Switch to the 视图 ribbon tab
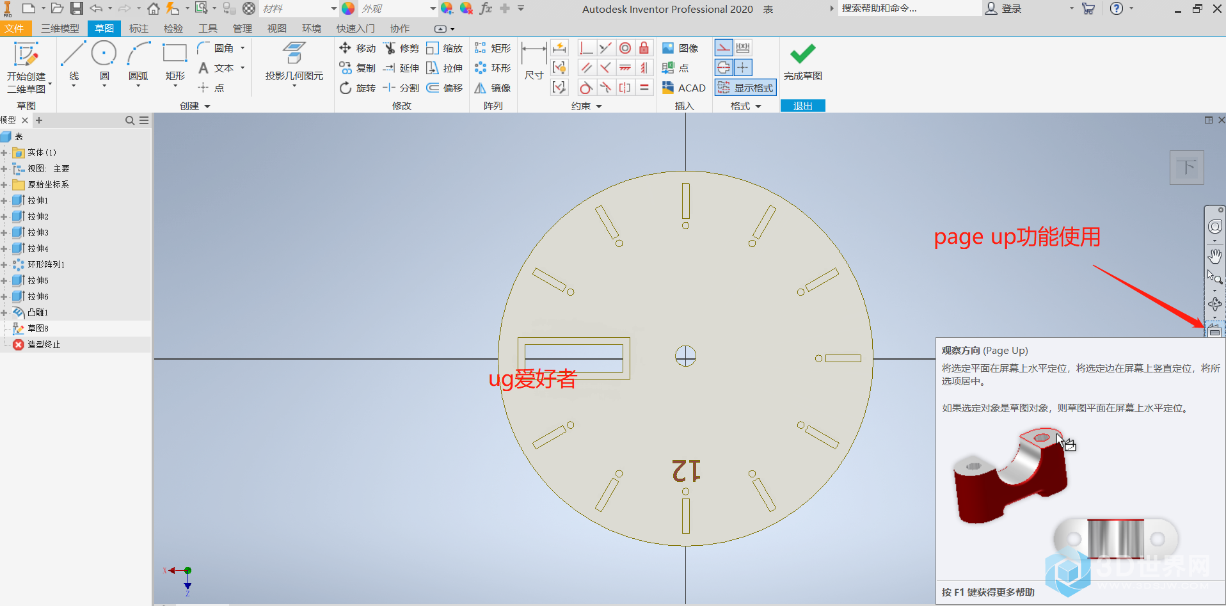Screen dimensions: 1226x606 [277, 29]
